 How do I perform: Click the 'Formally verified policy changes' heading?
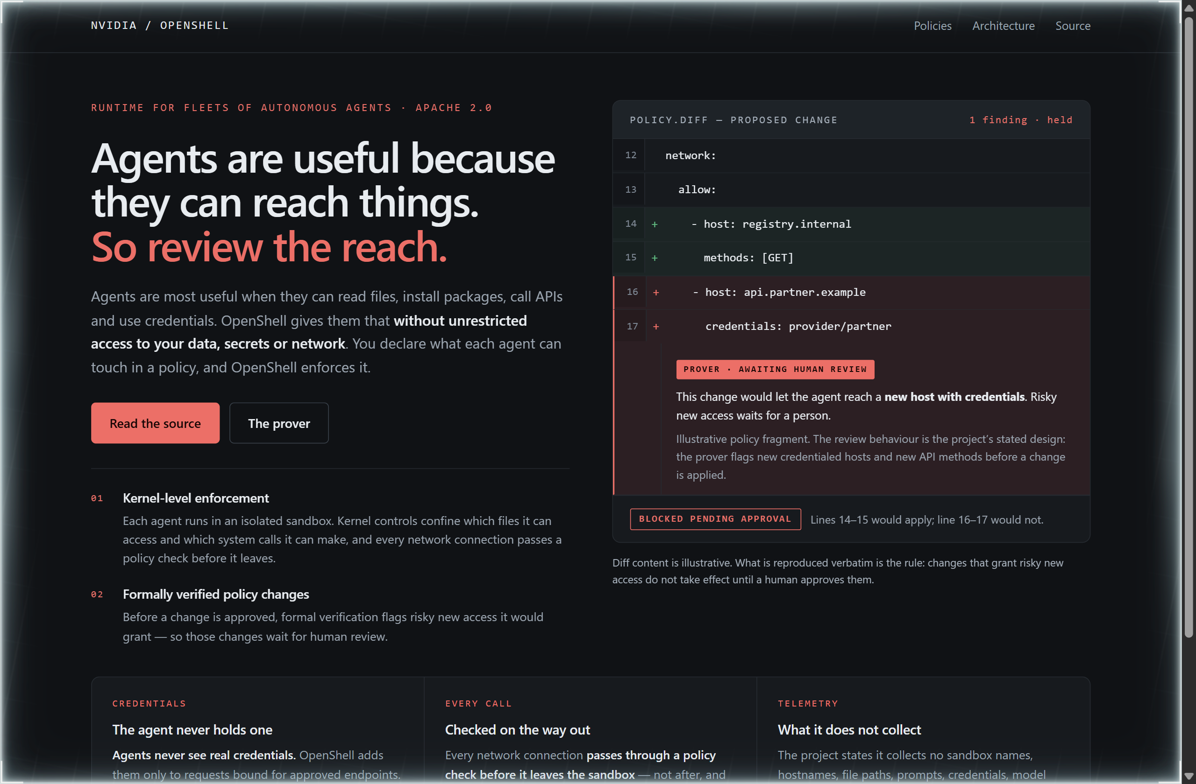point(215,594)
